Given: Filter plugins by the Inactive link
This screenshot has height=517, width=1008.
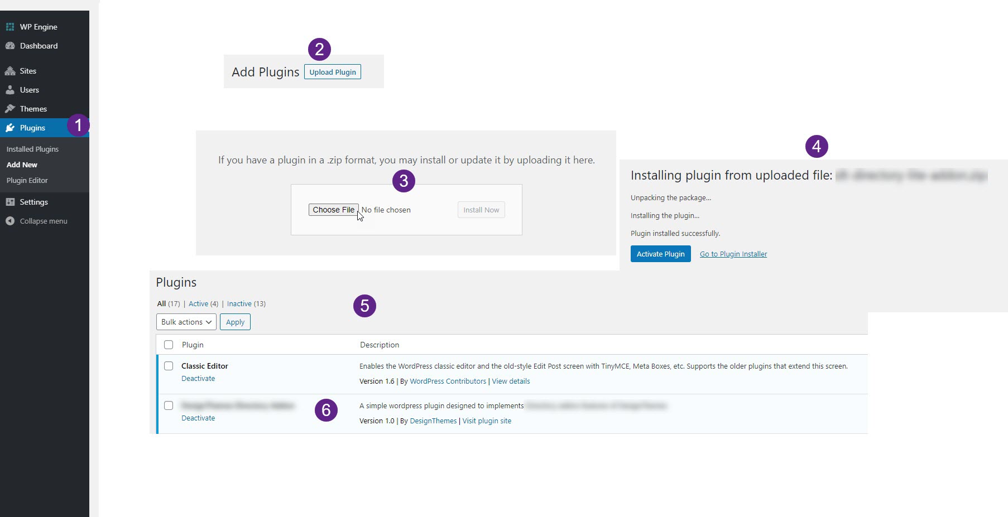Looking at the screenshot, I should [x=239, y=303].
